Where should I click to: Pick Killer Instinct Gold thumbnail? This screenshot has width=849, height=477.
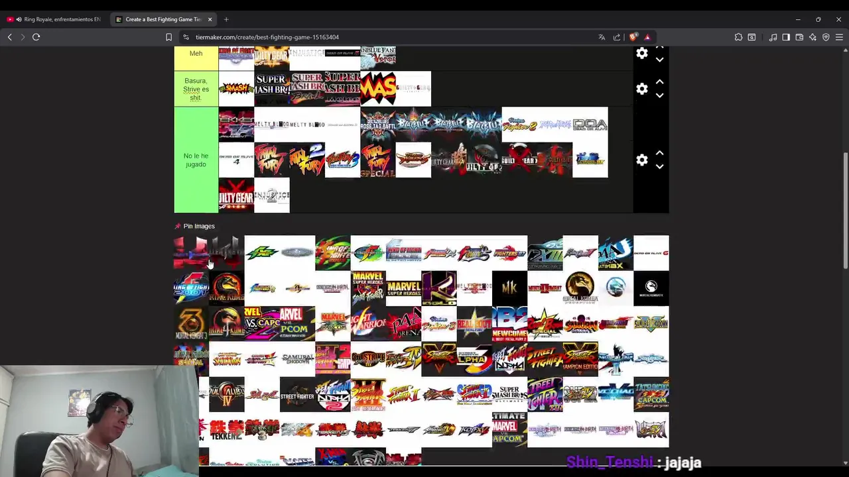coord(439,288)
